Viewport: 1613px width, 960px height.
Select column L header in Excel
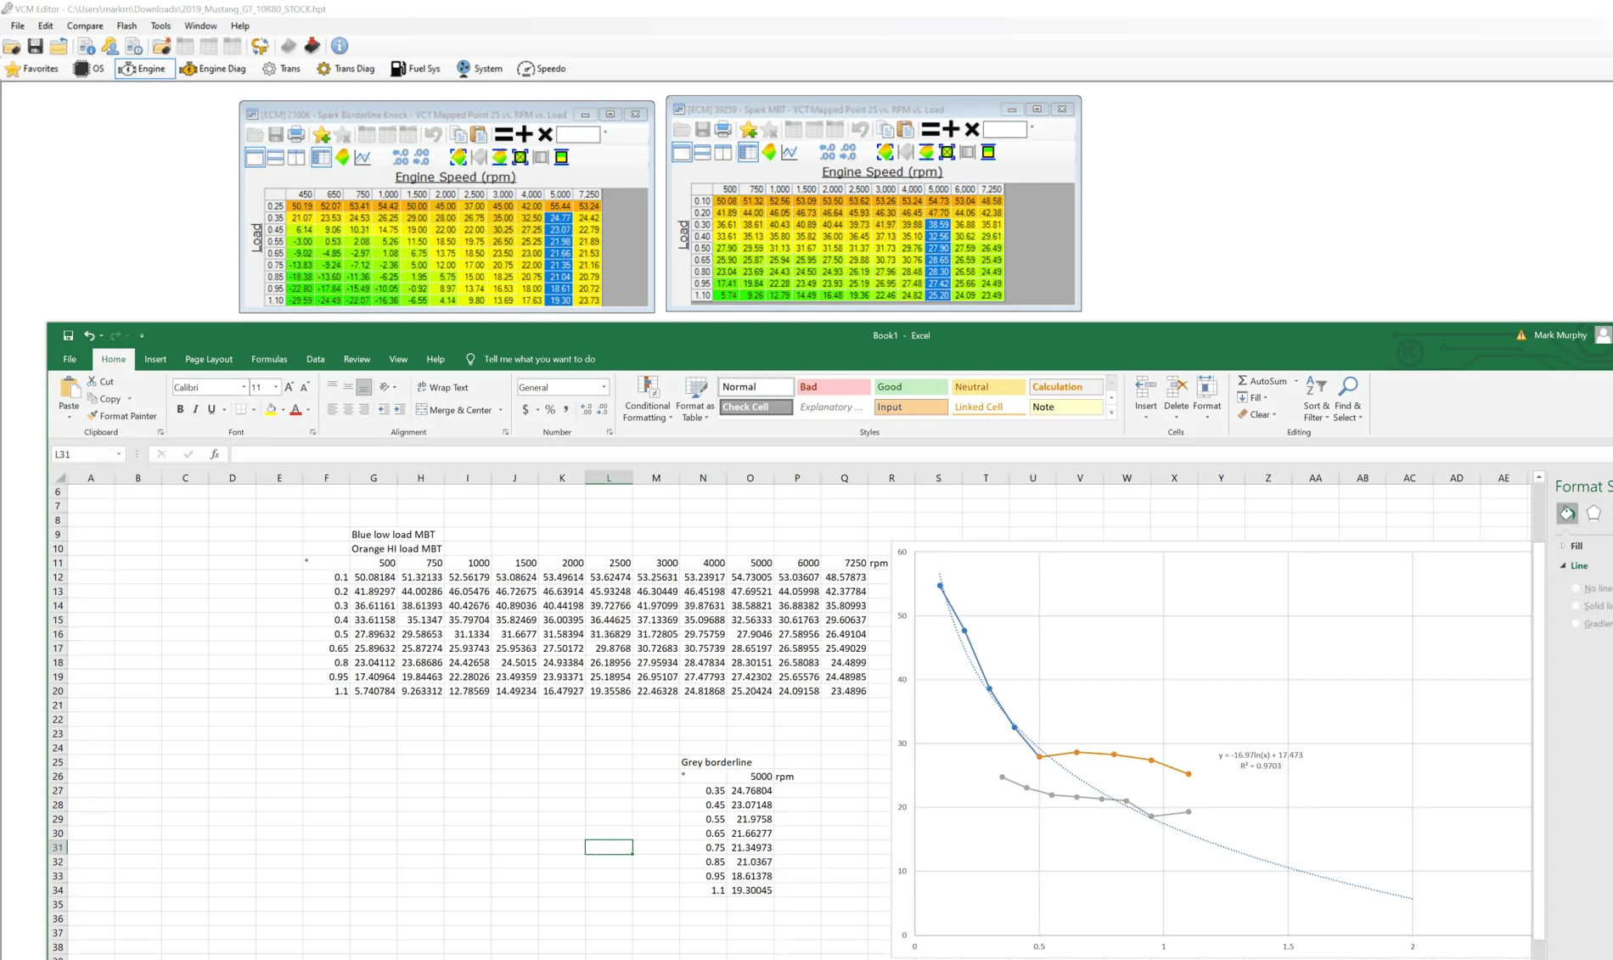pos(609,478)
